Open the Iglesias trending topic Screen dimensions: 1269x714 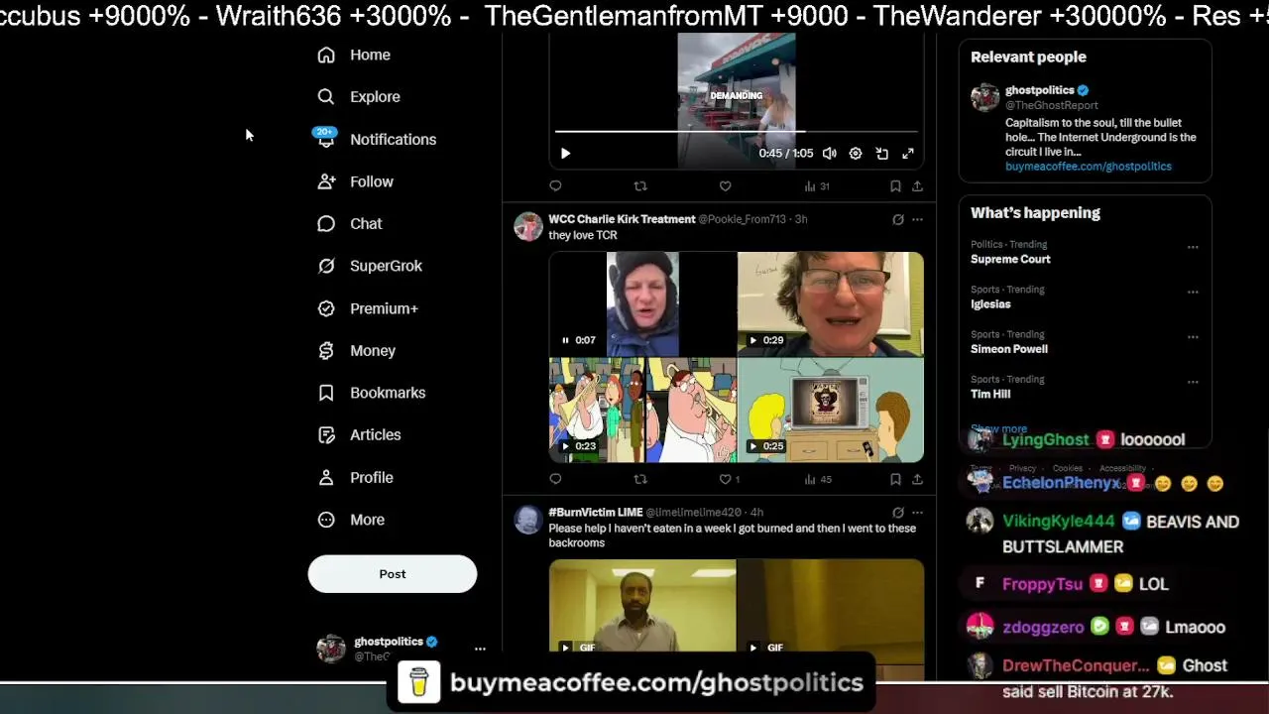click(x=990, y=304)
